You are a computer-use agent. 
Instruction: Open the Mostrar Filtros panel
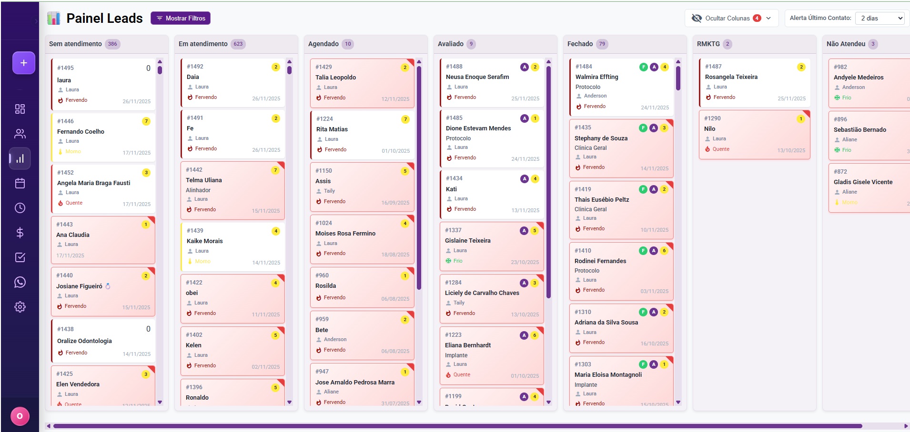181,18
